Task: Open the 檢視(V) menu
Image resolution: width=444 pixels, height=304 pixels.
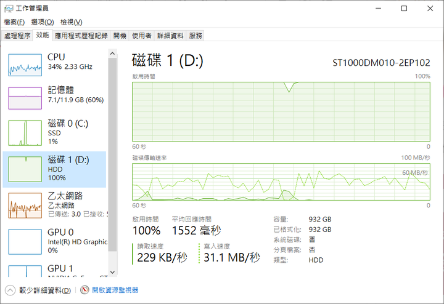Action: pyautogui.click(x=72, y=22)
